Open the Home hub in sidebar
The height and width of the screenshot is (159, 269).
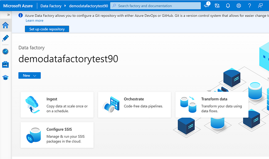click(5, 25)
